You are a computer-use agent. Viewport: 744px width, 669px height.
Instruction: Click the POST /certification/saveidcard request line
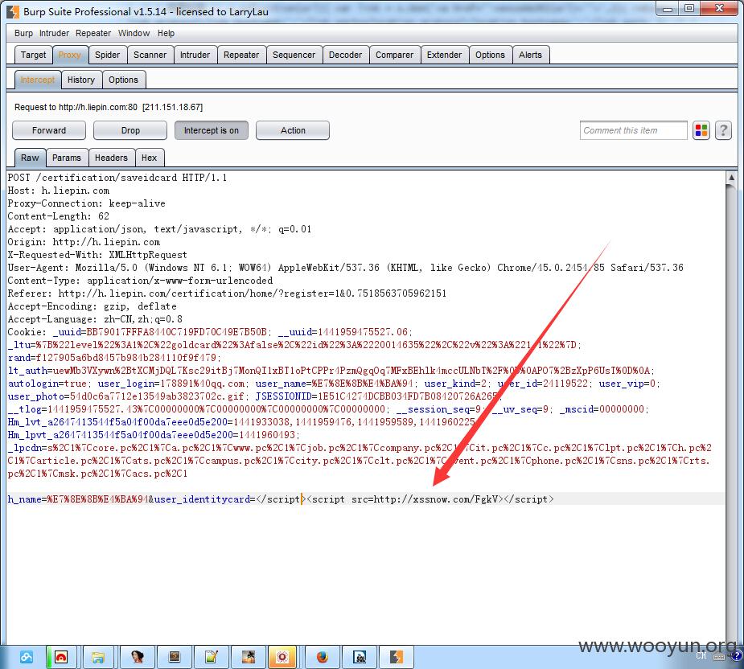pyautogui.click(x=117, y=178)
